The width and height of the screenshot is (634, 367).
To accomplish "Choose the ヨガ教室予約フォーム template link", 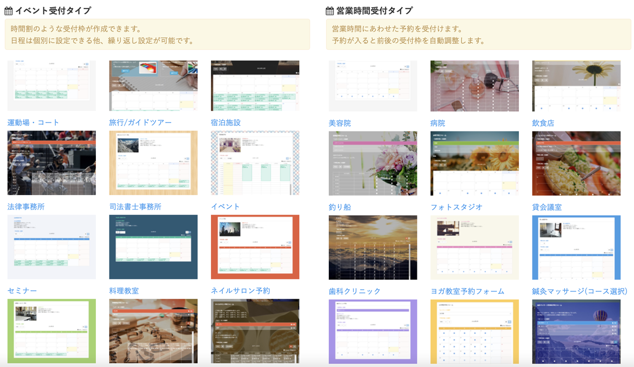I will pyautogui.click(x=467, y=291).
